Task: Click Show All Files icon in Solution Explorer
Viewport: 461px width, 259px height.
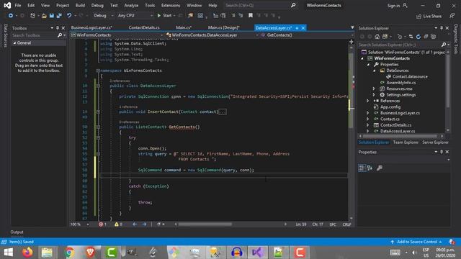Action: (434, 37)
